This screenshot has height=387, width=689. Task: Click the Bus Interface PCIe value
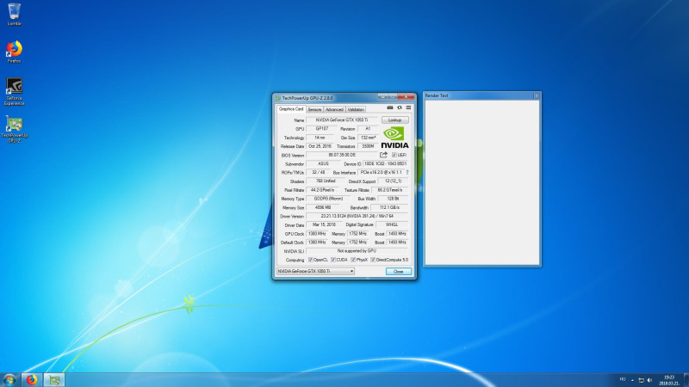point(382,173)
